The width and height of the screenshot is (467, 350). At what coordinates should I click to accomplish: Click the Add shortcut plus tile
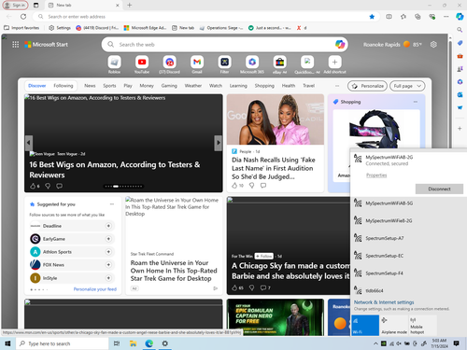pos(334,63)
